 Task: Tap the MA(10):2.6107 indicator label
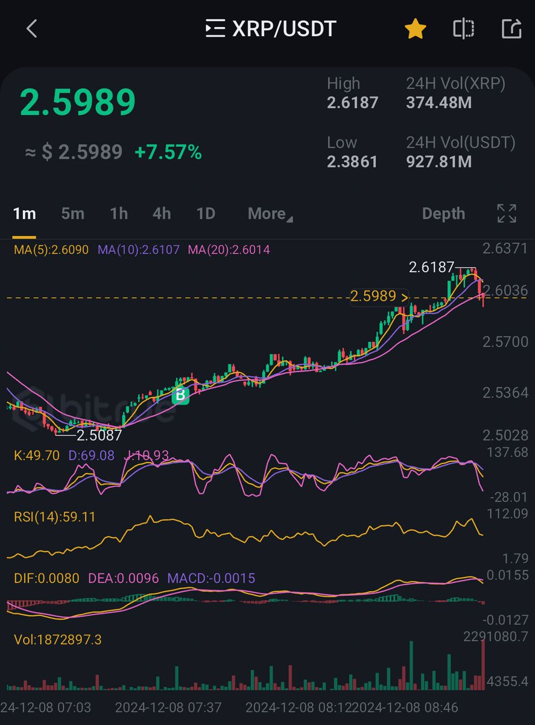139,249
